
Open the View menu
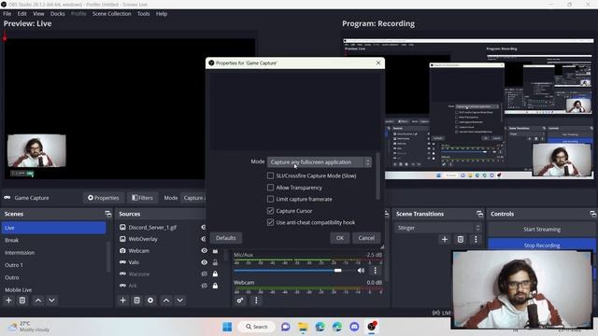pos(38,14)
